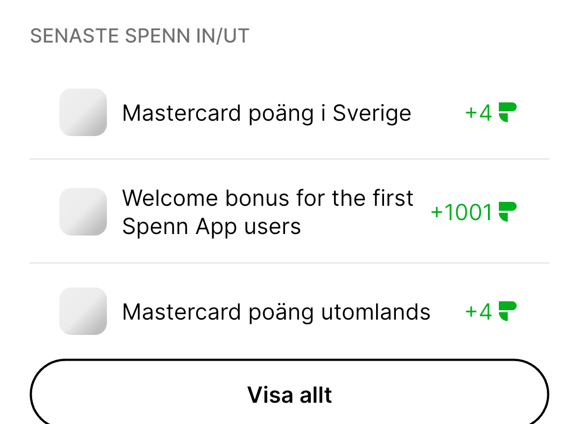This screenshot has width=579, height=424.
Task: Click the Spenn logo next to +1001
Action: [507, 212]
